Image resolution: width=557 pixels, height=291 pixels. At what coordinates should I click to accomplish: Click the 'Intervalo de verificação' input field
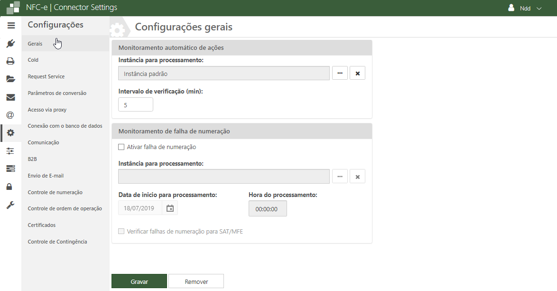[135, 105]
